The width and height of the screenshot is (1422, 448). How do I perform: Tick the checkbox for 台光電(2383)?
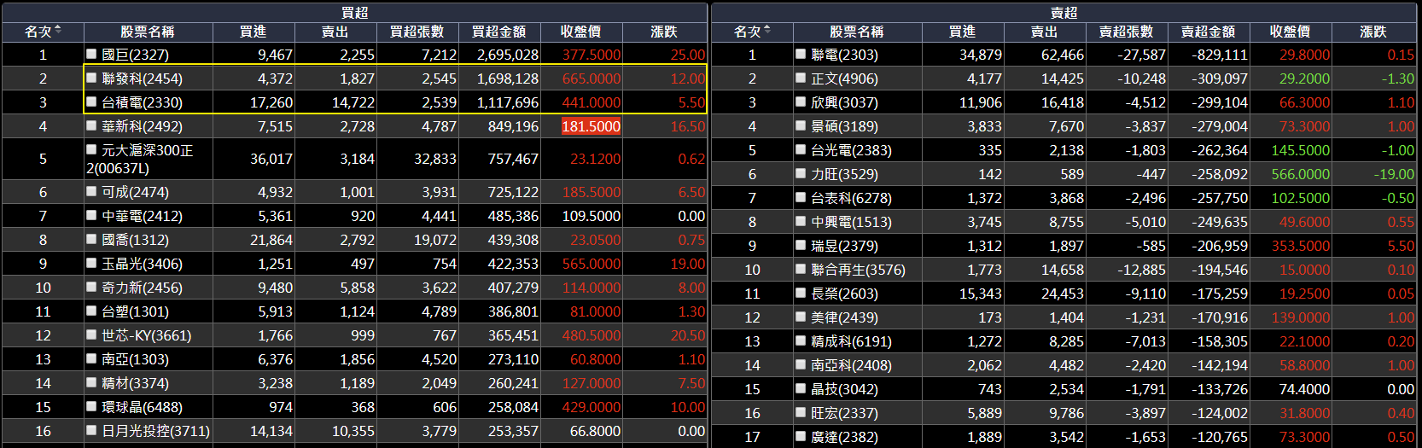pos(801,149)
